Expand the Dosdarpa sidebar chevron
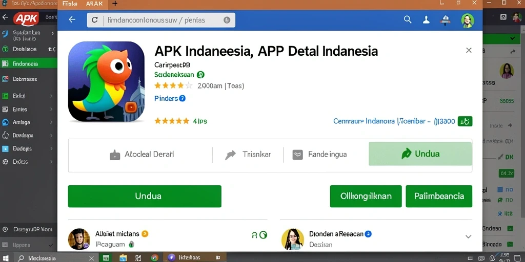The image size is (525, 262). (x=52, y=136)
